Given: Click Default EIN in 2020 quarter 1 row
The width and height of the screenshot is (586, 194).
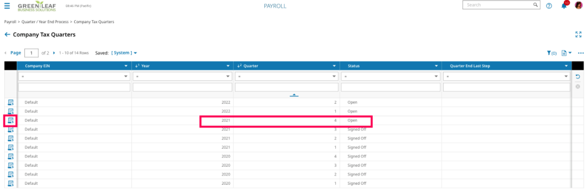Looking at the screenshot, I should point(31,183).
